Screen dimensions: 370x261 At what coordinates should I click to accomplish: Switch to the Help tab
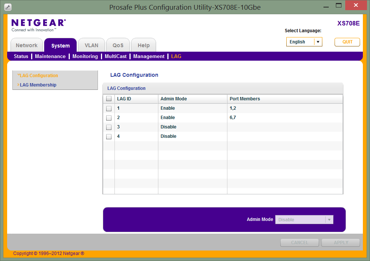(x=143, y=45)
